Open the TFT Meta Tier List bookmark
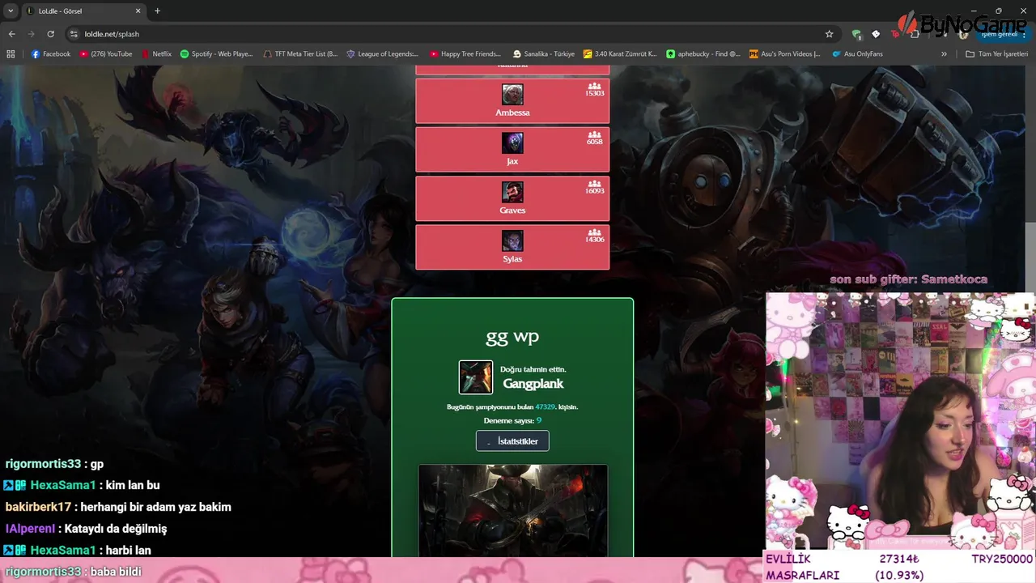1036x583 pixels. 300,54
